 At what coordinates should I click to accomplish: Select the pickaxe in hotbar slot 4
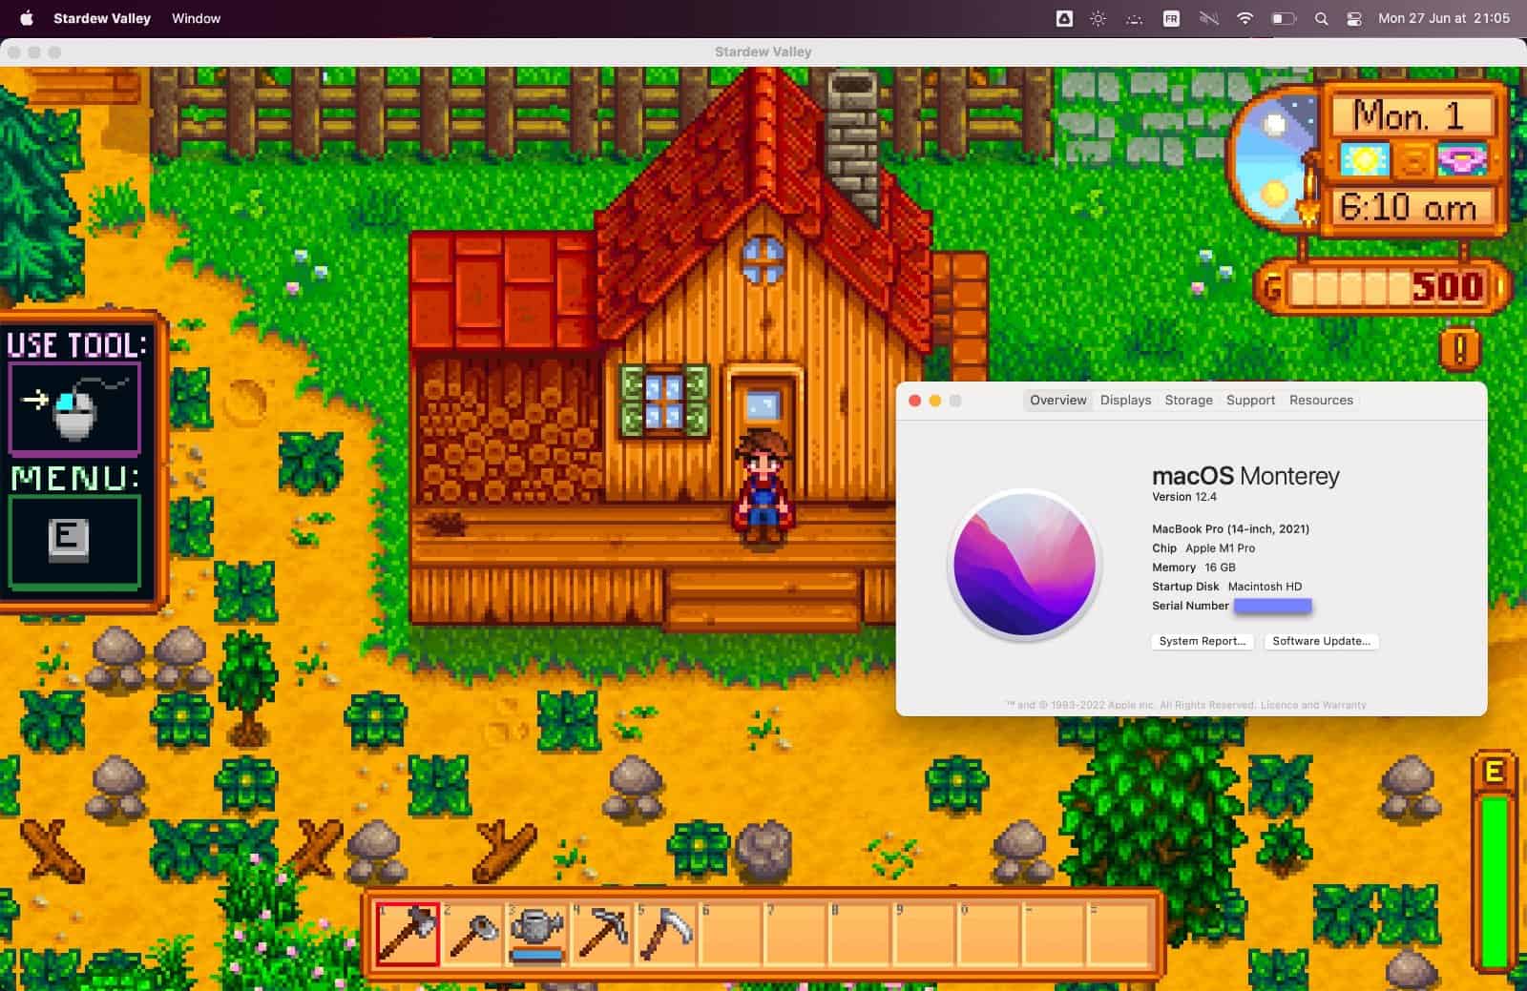pos(602,934)
